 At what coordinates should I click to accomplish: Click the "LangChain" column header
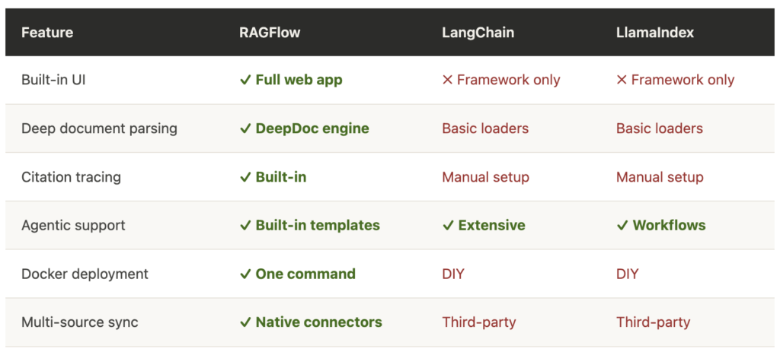point(478,33)
